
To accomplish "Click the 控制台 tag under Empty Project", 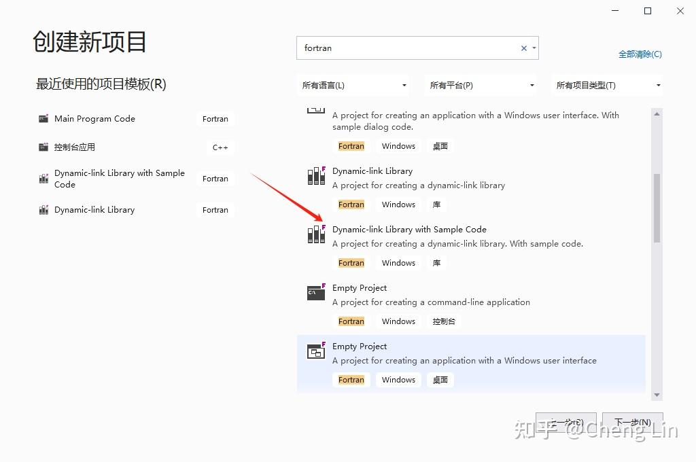I will click(x=444, y=321).
